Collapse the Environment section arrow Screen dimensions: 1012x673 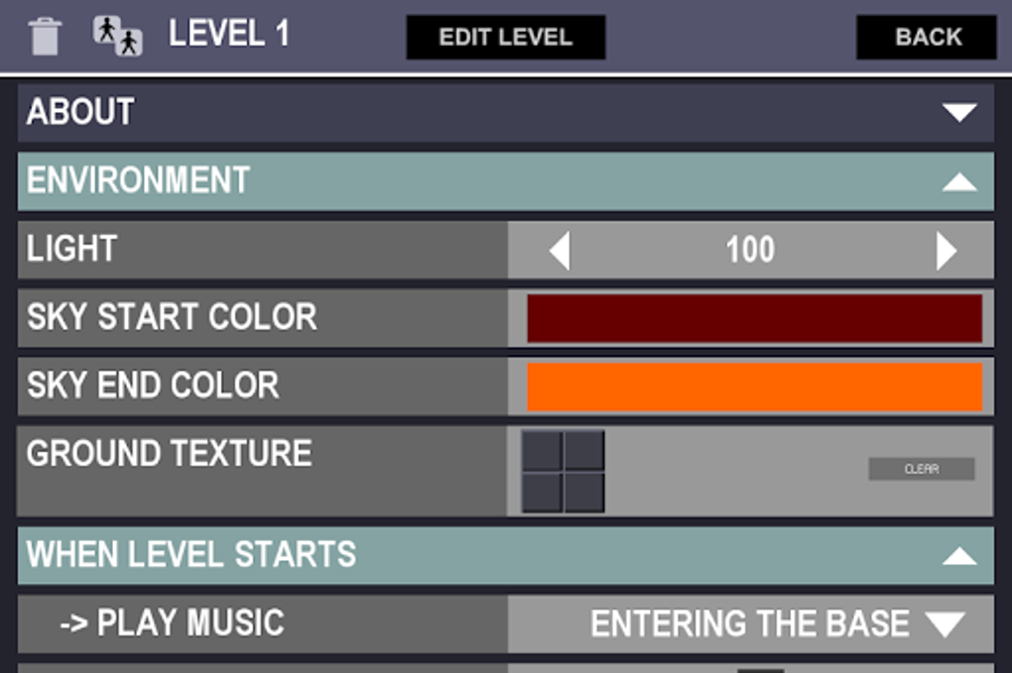[x=959, y=181]
